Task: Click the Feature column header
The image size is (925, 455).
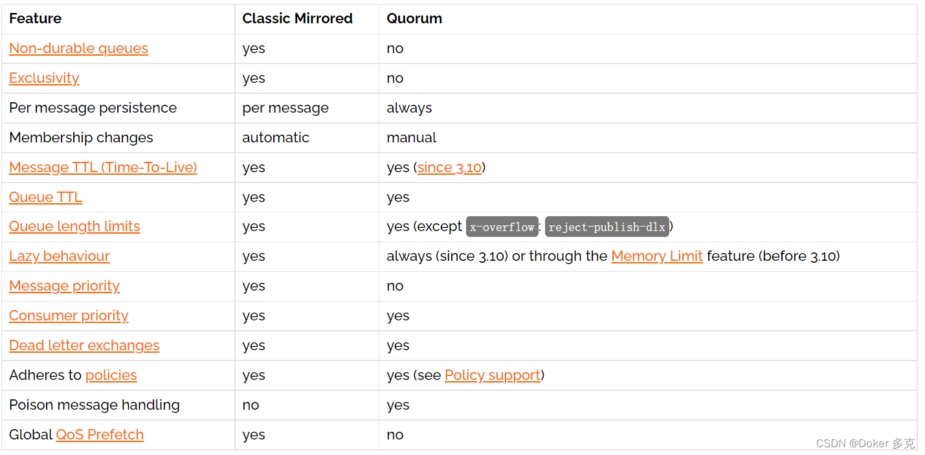Action: coord(36,19)
